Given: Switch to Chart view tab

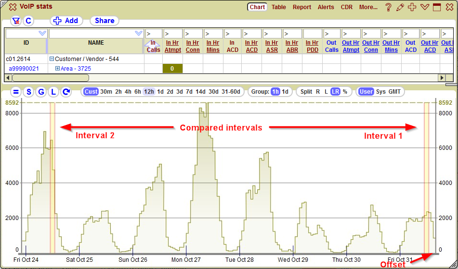Looking at the screenshot, I should point(257,7).
